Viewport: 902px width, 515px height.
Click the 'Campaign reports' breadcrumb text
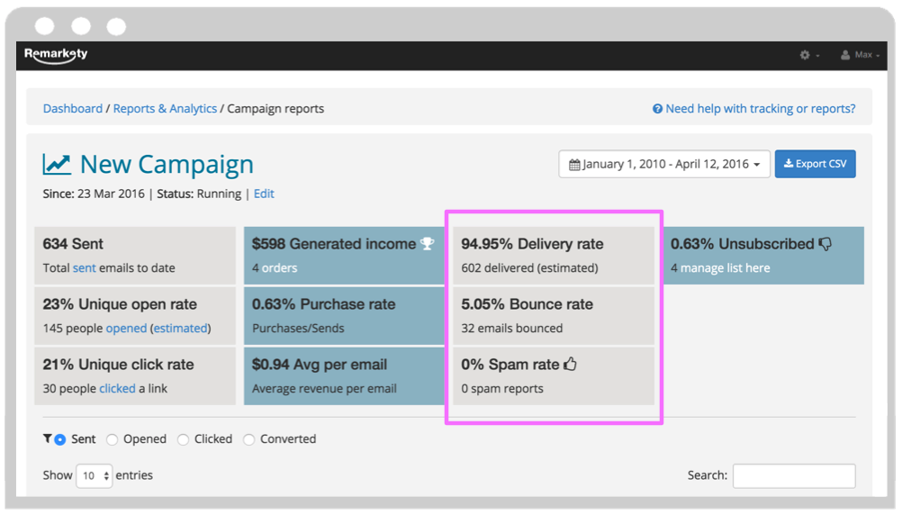click(x=275, y=108)
